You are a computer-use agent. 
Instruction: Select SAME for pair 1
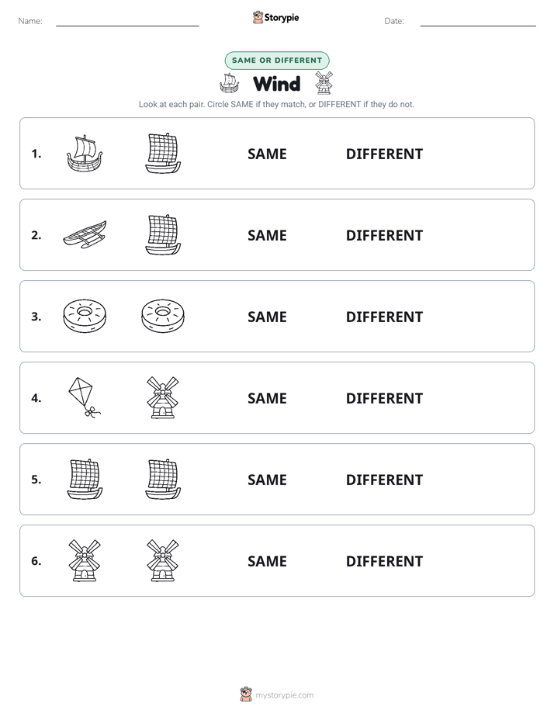(x=267, y=154)
